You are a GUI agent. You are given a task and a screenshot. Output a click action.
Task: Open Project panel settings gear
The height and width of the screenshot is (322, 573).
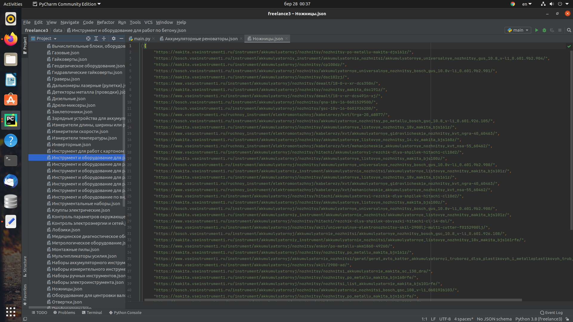pos(113,38)
